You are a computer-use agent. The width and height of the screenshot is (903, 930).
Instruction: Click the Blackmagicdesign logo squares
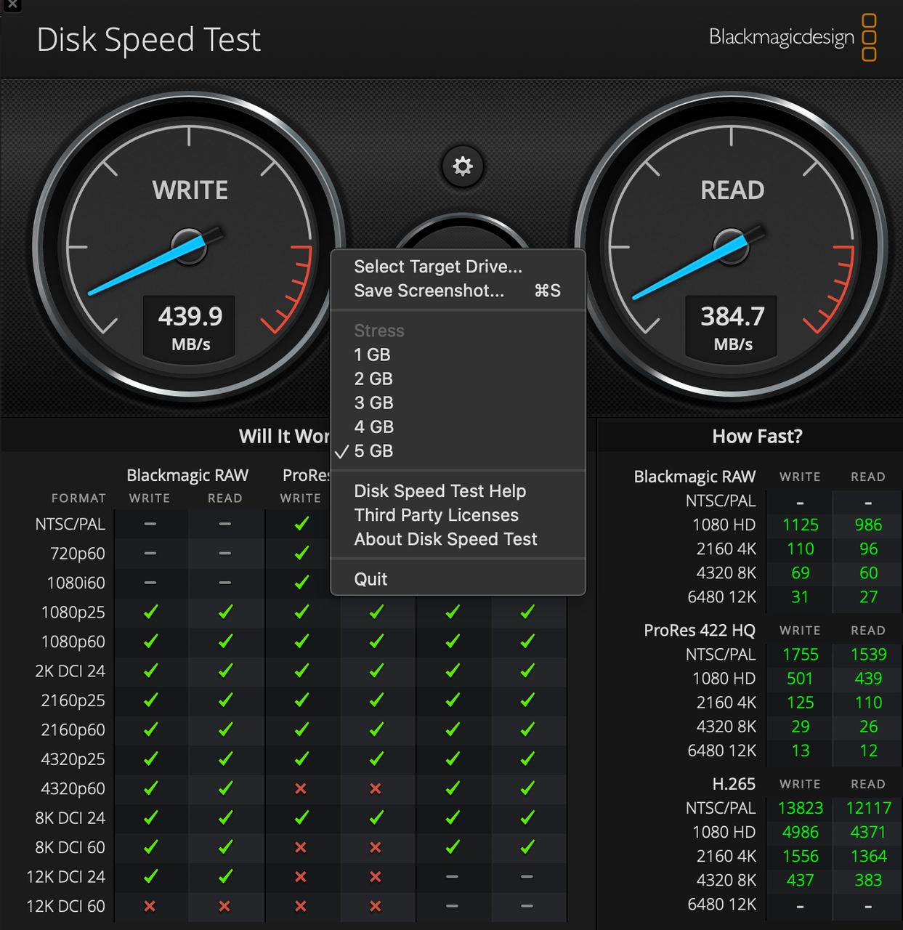tap(869, 37)
